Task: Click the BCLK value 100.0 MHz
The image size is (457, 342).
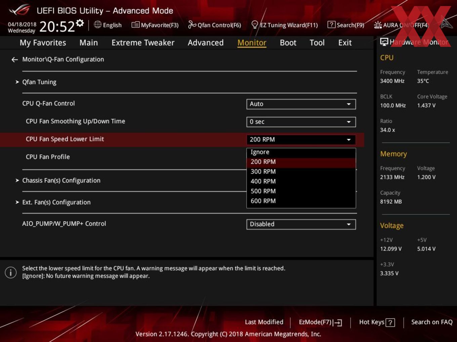Action: point(393,105)
